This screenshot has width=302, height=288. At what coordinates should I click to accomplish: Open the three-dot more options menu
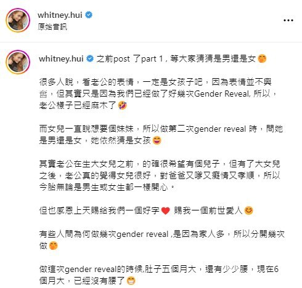[x=288, y=20]
